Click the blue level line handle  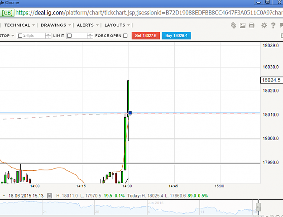click(130, 113)
